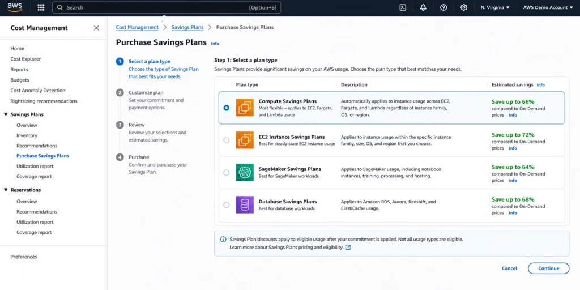Click the step 4 number circle
The image size is (580, 290).
click(120, 157)
